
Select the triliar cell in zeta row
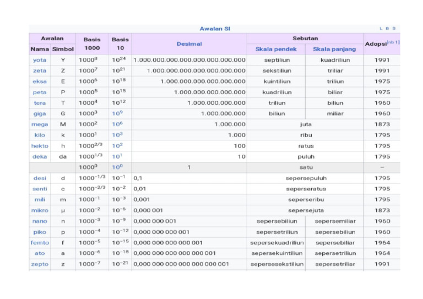[335, 70]
